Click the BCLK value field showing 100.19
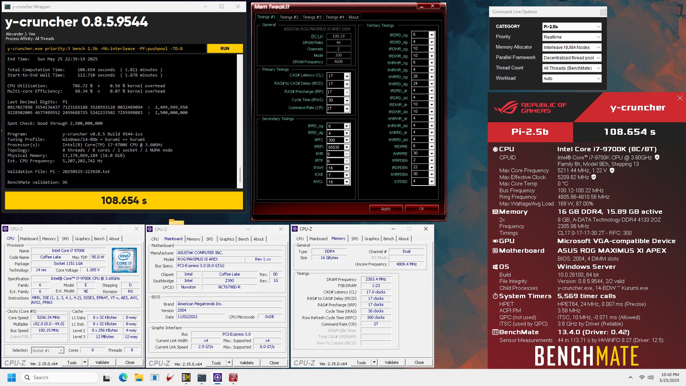 pos(338,36)
